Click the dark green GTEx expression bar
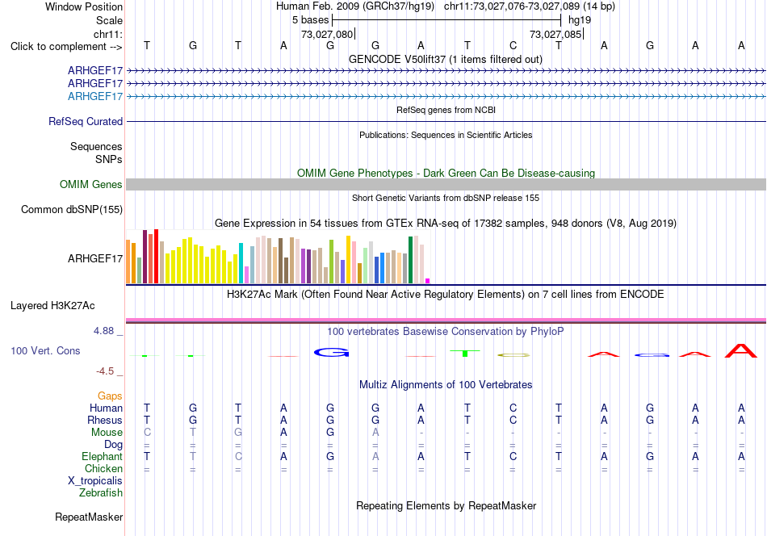This screenshot has height=536, width=767. coord(411,260)
